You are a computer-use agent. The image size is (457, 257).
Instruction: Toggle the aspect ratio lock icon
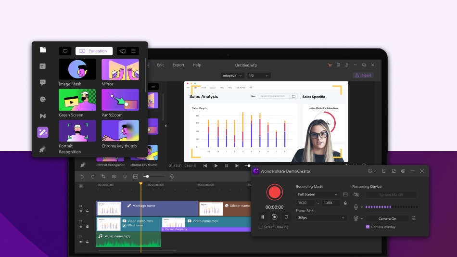345,203
